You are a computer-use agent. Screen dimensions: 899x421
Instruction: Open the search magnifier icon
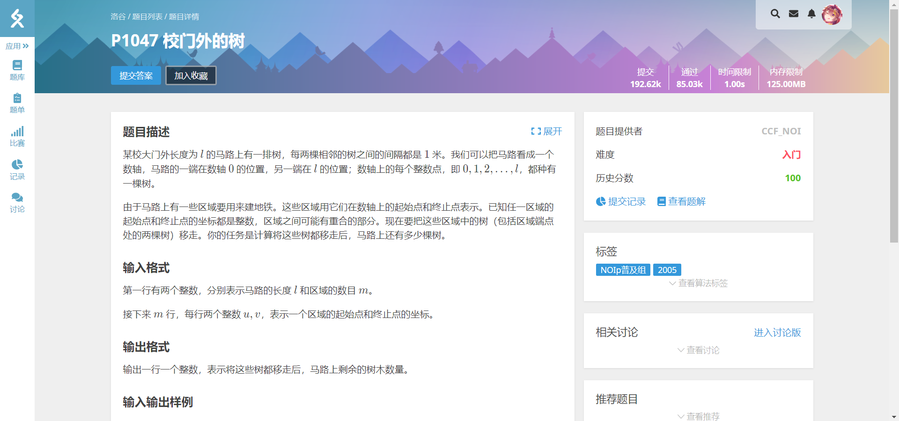[775, 14]
